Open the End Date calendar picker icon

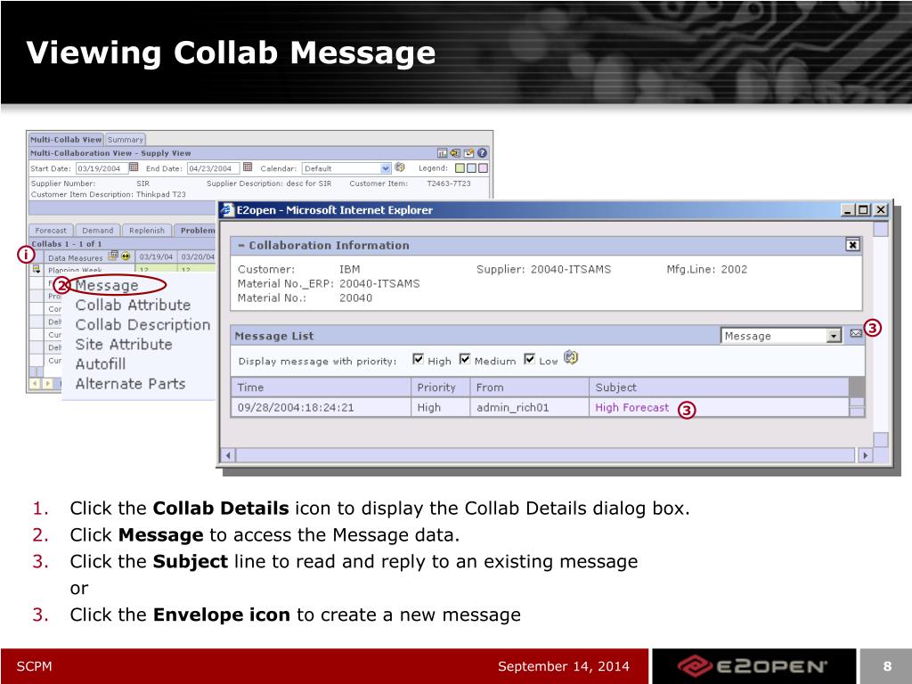248,167
